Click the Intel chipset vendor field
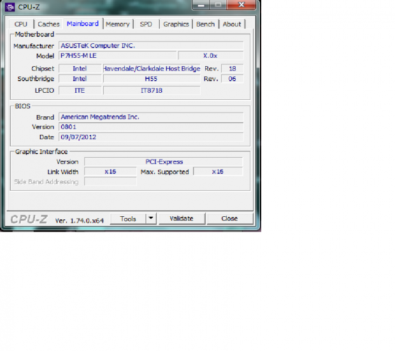 80,69
